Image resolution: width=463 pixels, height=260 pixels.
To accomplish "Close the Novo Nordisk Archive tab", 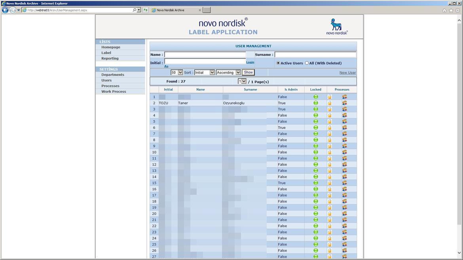I will (200, 10).
